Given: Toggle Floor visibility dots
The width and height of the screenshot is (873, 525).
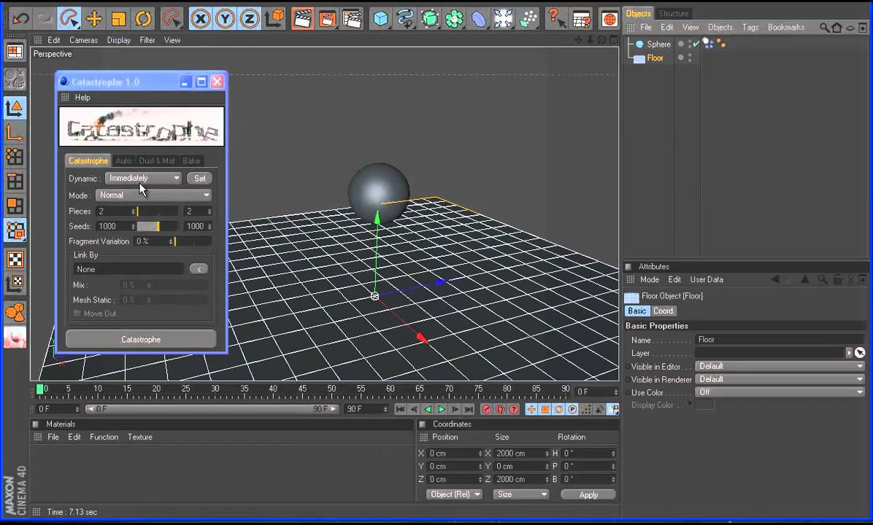Looking at the screenshot, I should (690, 58).
